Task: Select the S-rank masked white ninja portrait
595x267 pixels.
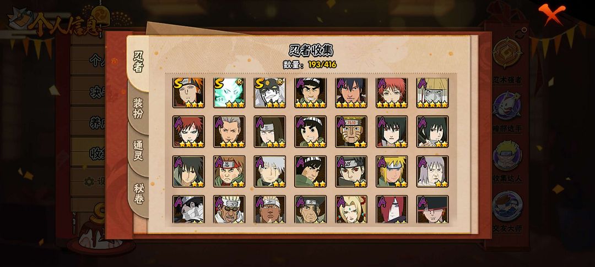Action: (x=270, y=93)
